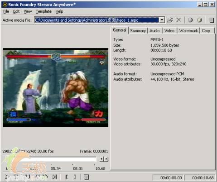This screenshot has width=217, height=182.
Task: Switch to the Summary tab
Action: (138, 31)
